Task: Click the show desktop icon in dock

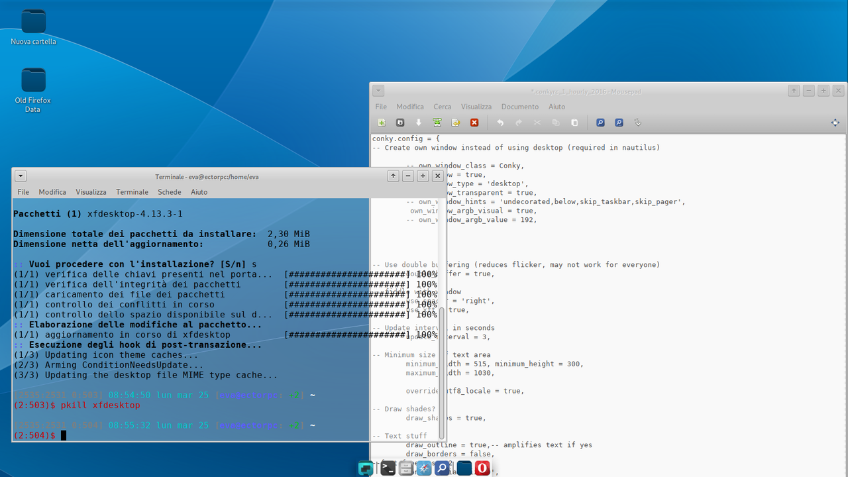Action: click(x=366, y=468)
